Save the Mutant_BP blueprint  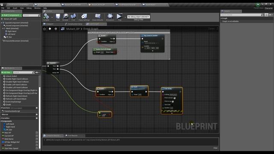pos(58,17)
